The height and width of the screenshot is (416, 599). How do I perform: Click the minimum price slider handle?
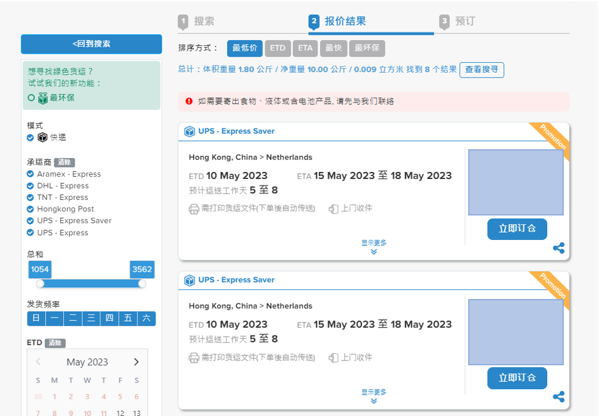[40, 283]
